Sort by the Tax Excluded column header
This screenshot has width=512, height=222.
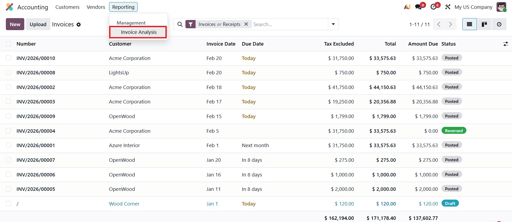tap(339, 44)
